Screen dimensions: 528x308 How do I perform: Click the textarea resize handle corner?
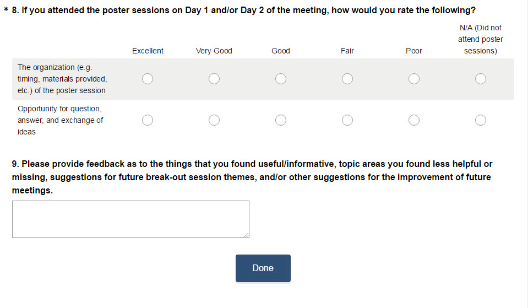coord(246,235)
